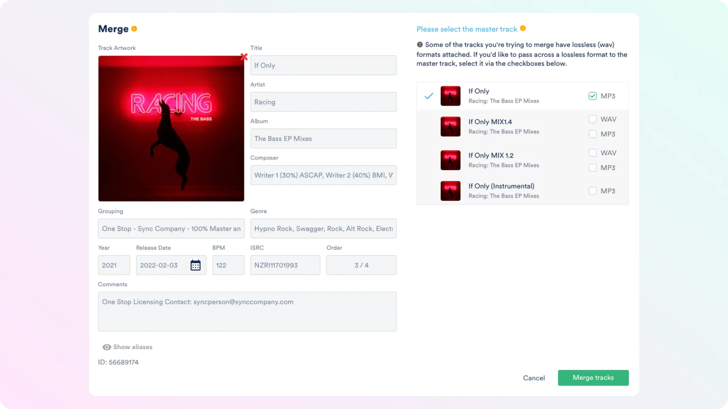Click the Show aliases link

(x=132, y=347)
